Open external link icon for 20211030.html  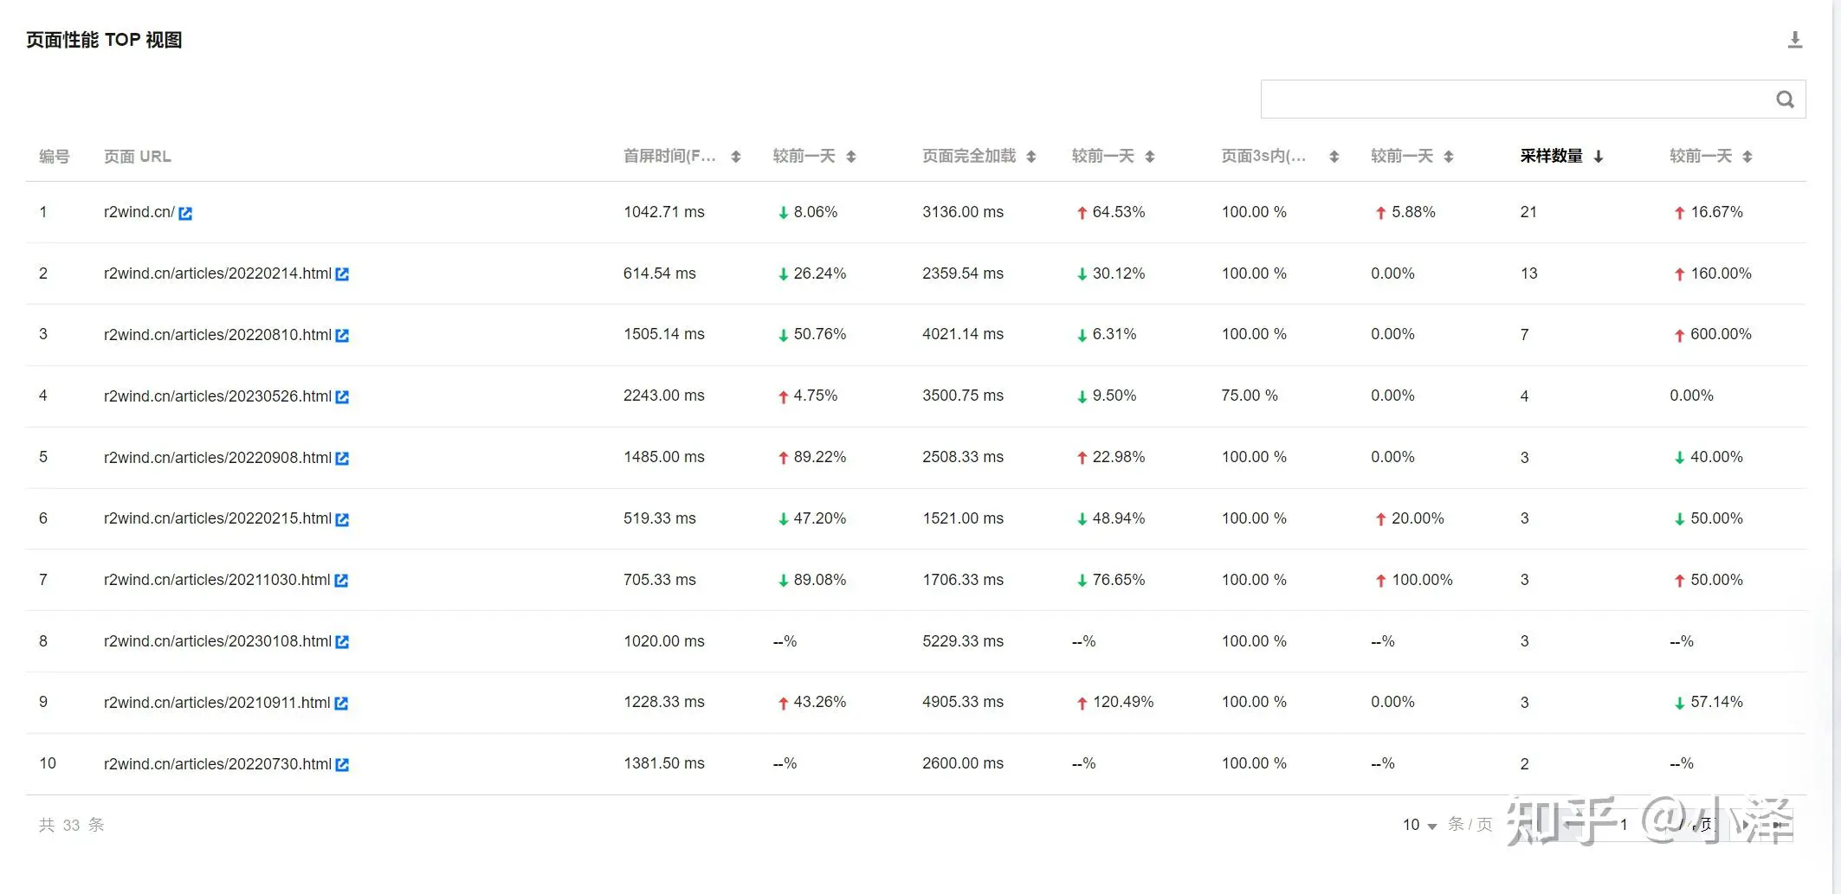341,581
